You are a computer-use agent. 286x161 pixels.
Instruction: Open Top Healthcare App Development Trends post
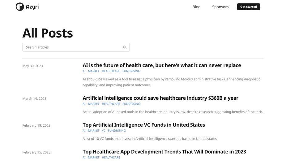pos(164,152)
